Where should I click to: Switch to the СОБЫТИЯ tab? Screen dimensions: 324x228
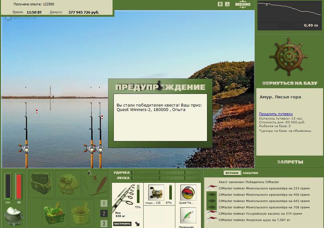pos(250,173)
